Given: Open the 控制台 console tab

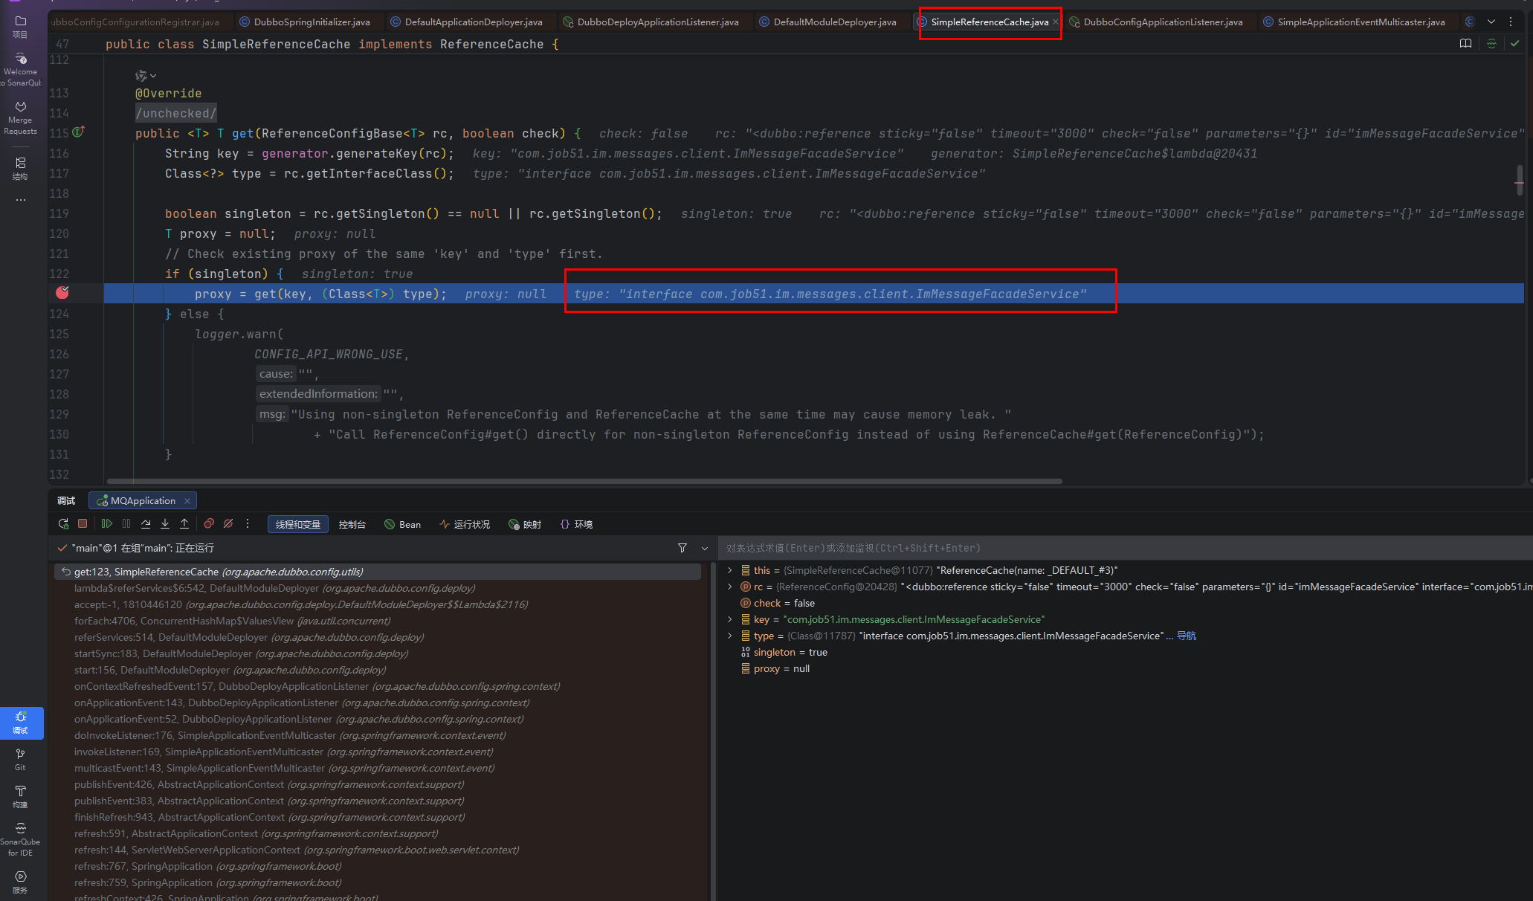Looking at the screenshot, I should pos(352,524).
